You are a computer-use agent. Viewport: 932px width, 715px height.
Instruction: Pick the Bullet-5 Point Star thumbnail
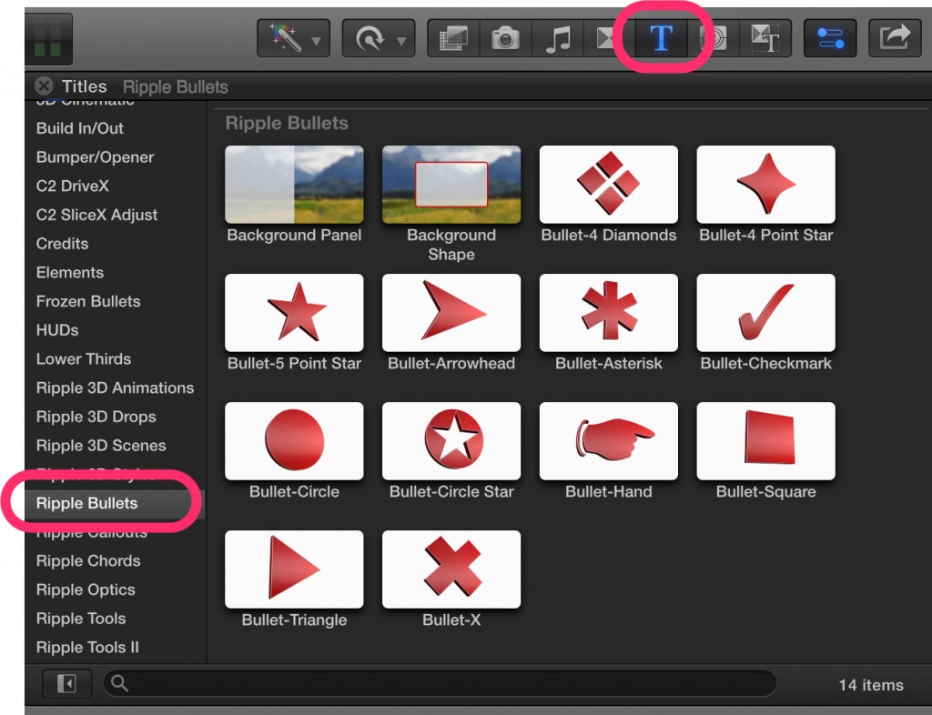[x=294, y=313]
